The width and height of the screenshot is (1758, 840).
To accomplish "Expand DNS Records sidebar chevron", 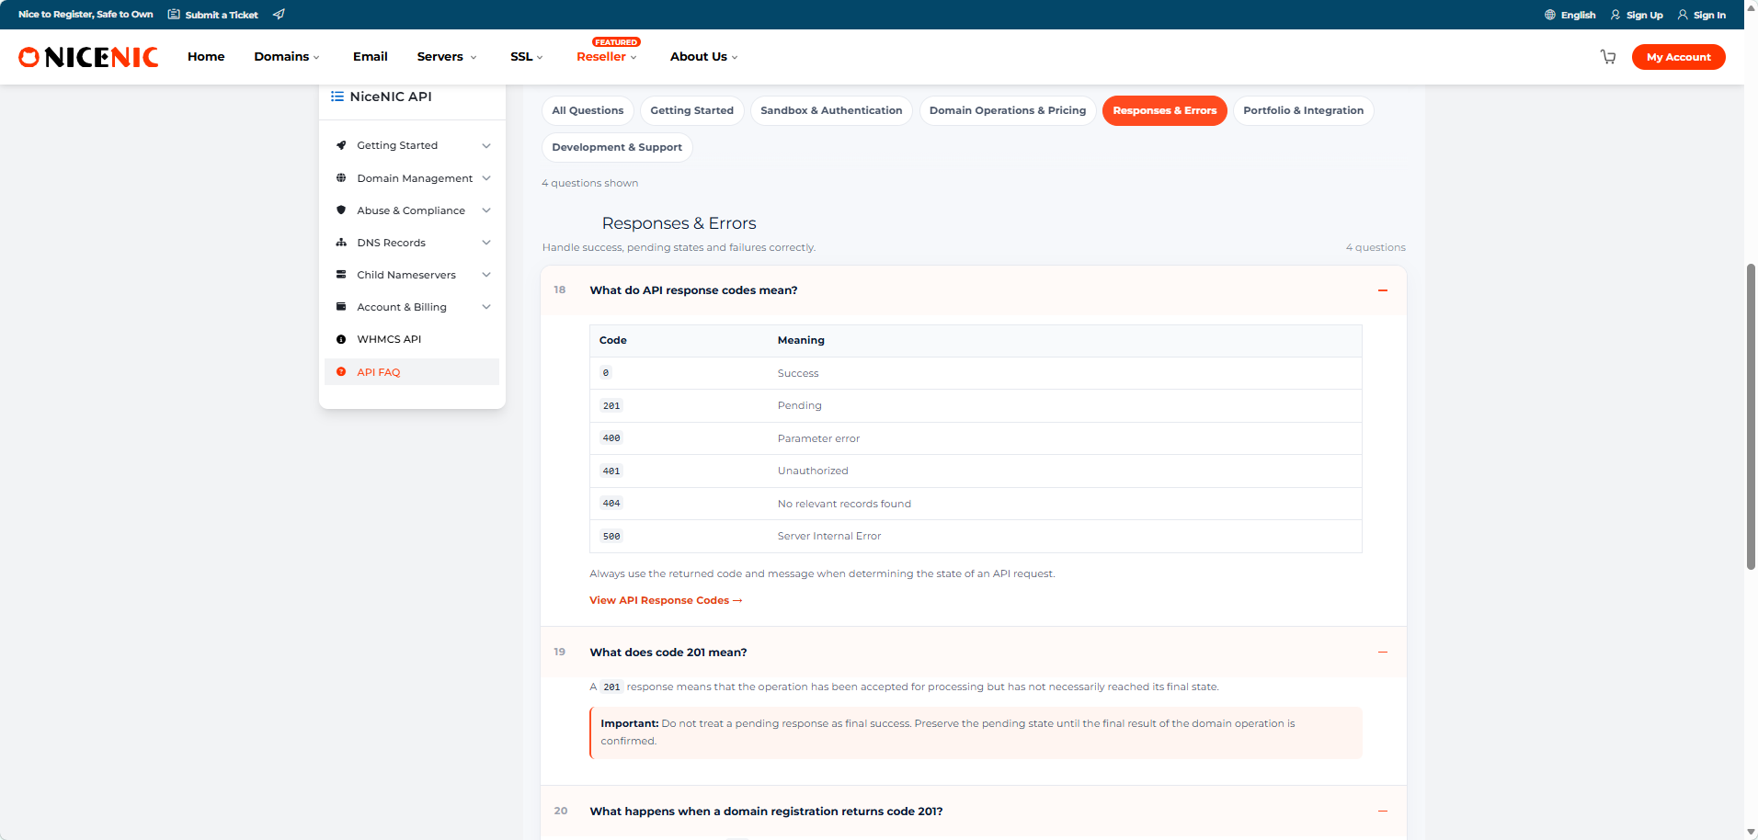I will (486, 243).
